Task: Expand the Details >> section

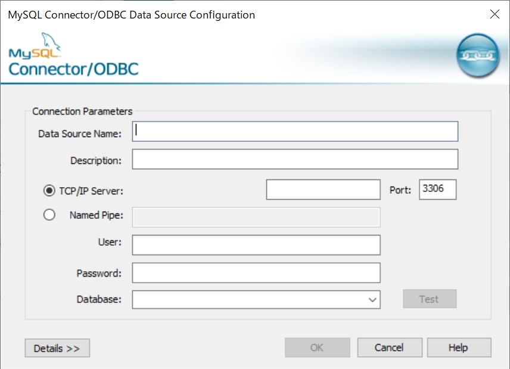Action: point(57,348)
